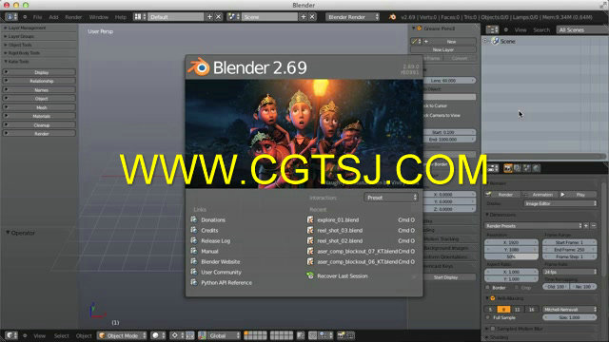Click the snap element type icon
This screenshot has width=609, height=342.
coord(324,335)
